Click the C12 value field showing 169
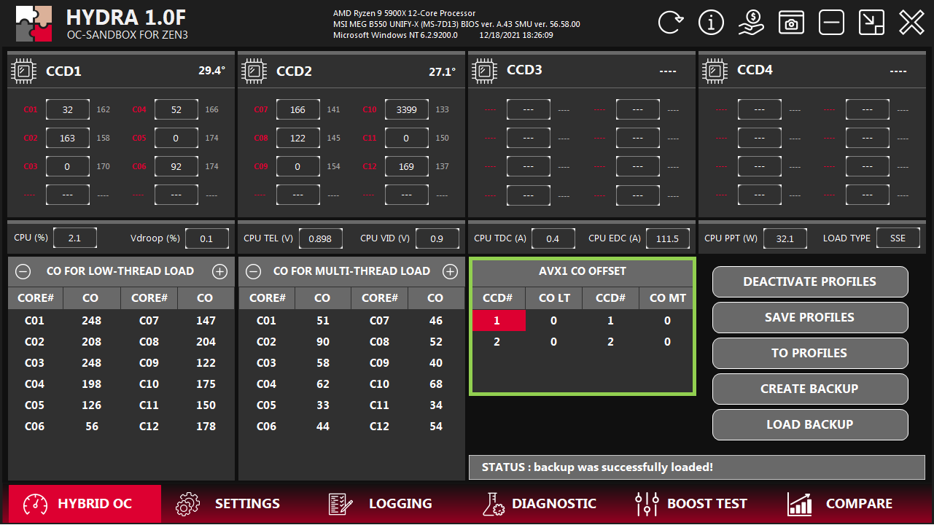This screenshot has width=934, height=525. click(406, 166)
